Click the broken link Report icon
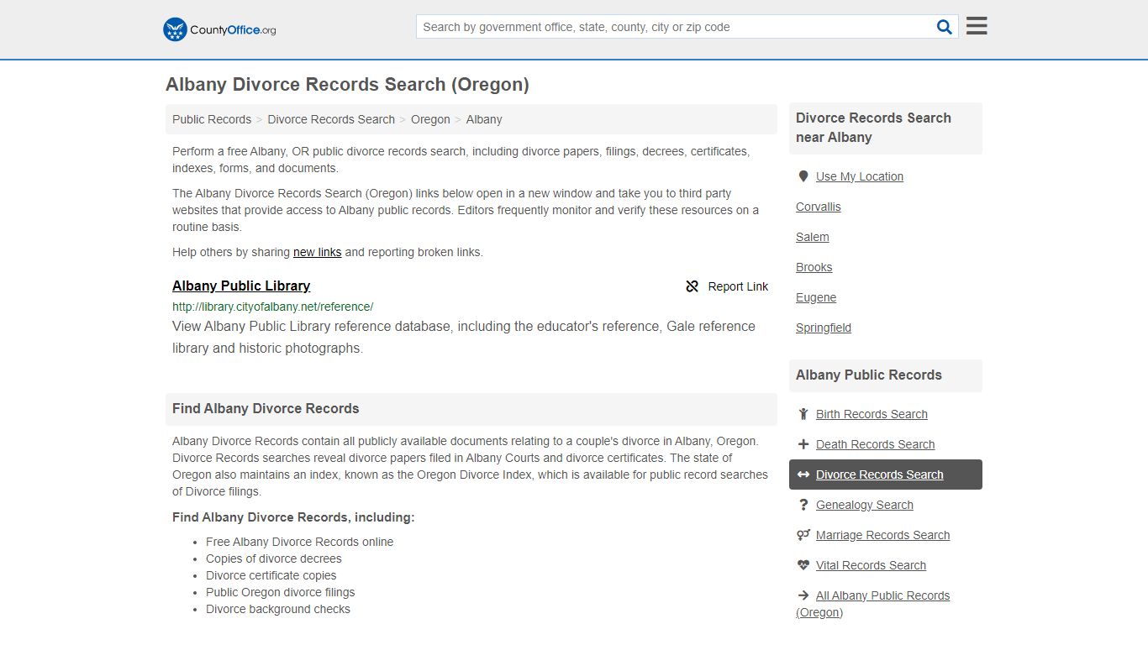This screenshot has height=645, width=1148. point(692,286)
